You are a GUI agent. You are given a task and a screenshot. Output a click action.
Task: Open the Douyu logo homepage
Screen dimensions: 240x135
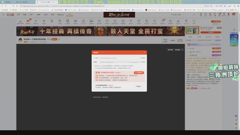(x=10, y=15)
